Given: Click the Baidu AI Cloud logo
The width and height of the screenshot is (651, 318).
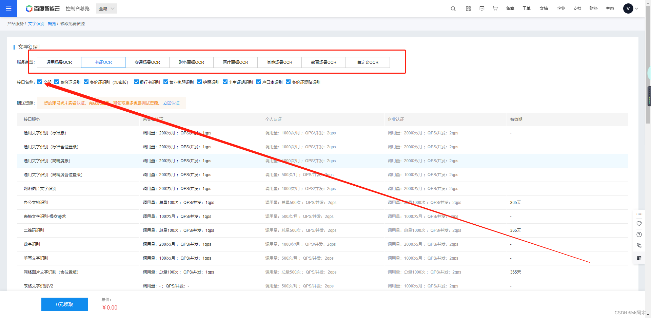Looking at the screenshot, I should point(43,8).
